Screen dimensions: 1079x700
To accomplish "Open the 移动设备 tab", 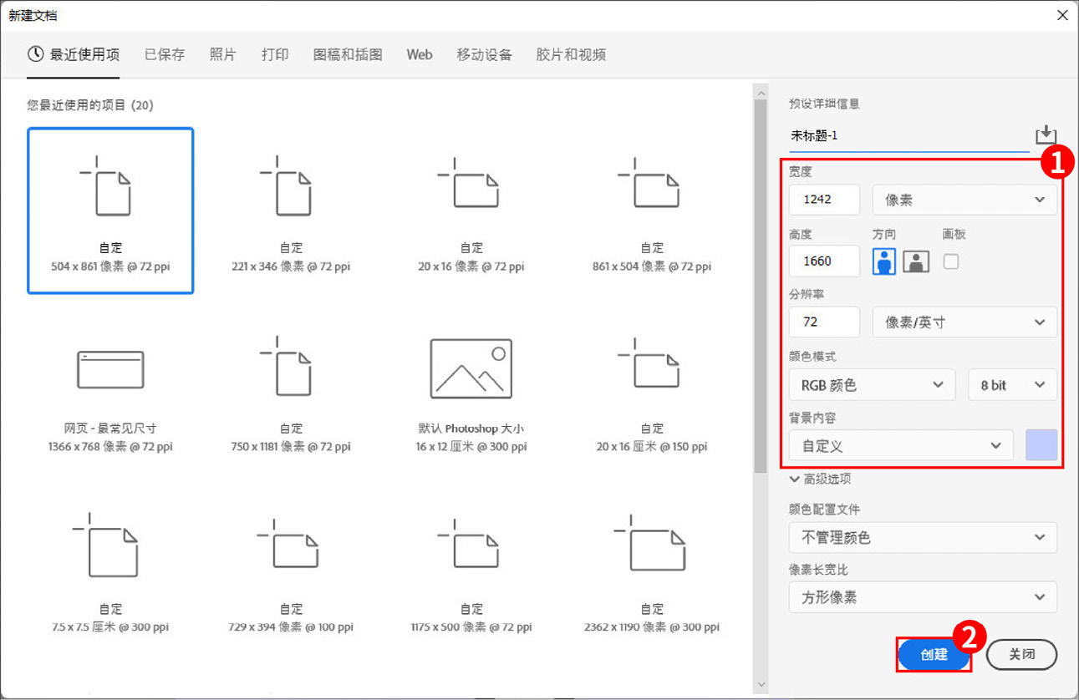I will (x=484, y=55).
